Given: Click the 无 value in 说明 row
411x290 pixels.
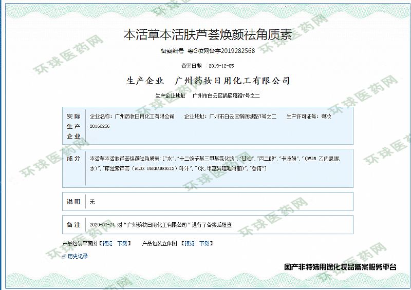Looking at the screenshot, I should click(92, 202).
